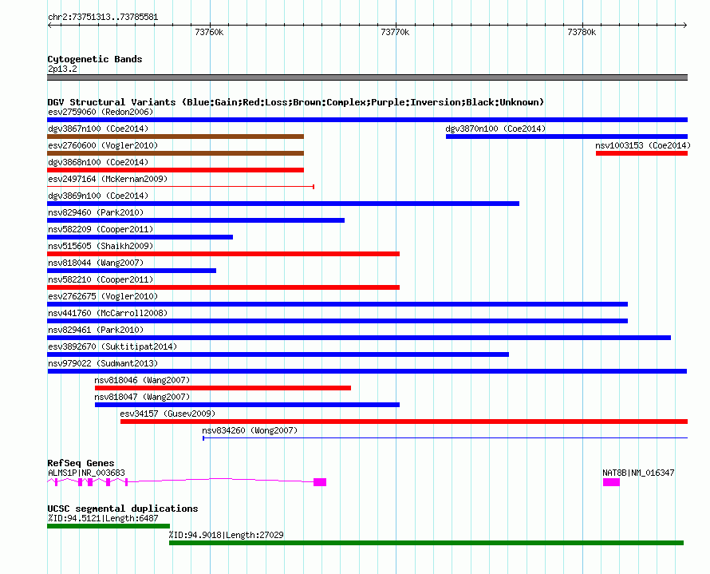Select the magenta NAT8B gene block
Screen dimensions: 710x574
[611, 482]
